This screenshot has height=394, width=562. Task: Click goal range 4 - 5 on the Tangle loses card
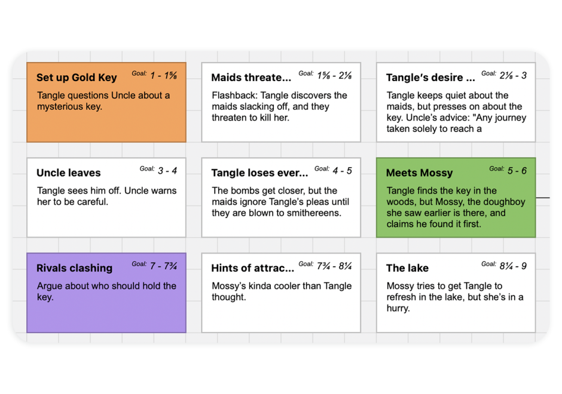point(343,171)
